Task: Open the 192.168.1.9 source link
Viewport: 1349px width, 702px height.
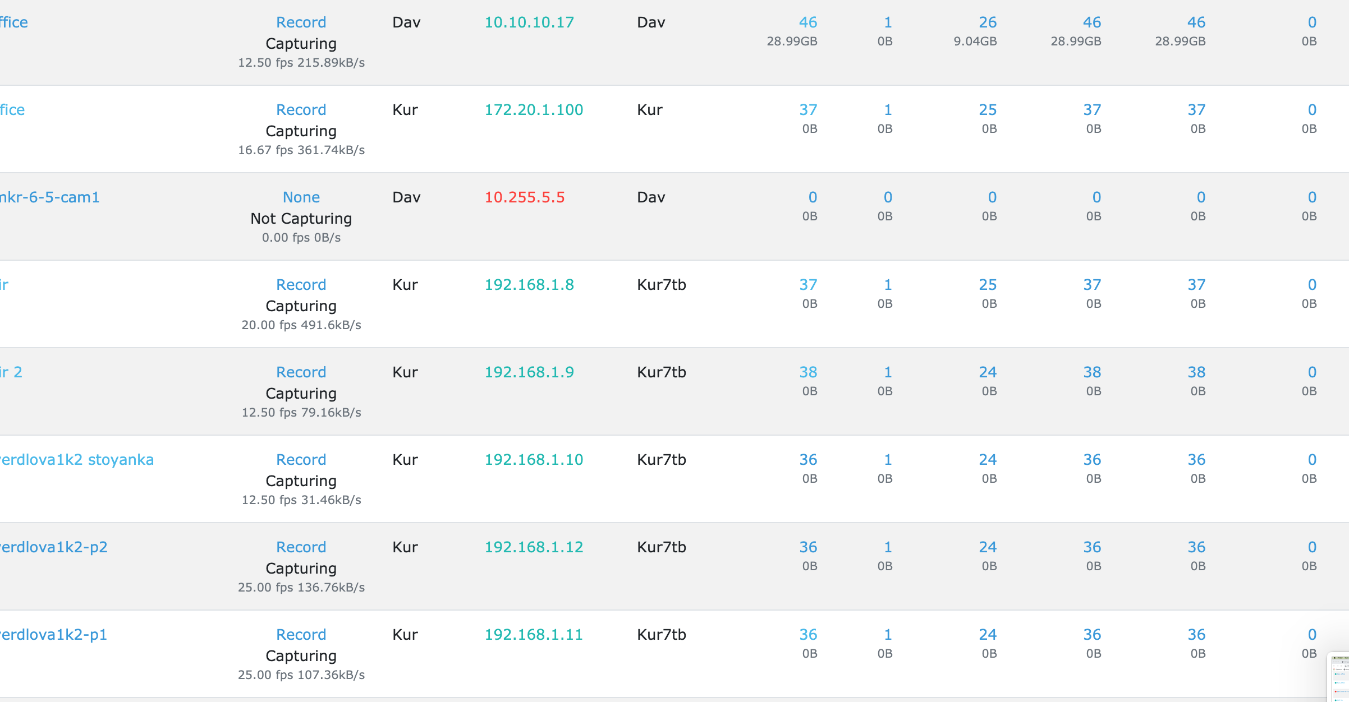Action: click(x=529, y=372)
